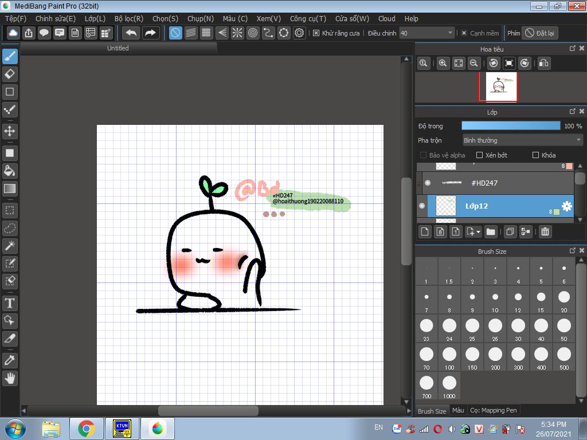Turn snap off in toolbar
This screenshot has height=440, width=587.
click(x=175, y=33)
